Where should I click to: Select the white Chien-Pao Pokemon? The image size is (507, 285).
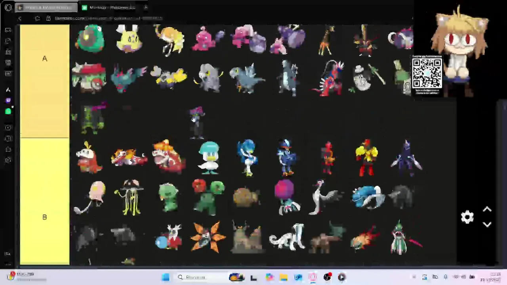point(287,237)
